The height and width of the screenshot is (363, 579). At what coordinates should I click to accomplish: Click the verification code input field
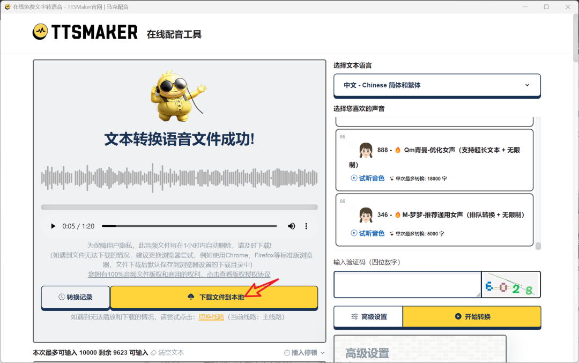tap(407, 284)
